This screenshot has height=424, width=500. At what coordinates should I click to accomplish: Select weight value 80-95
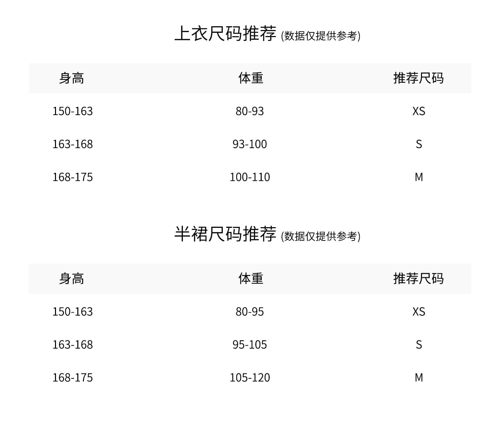point(250,312)
